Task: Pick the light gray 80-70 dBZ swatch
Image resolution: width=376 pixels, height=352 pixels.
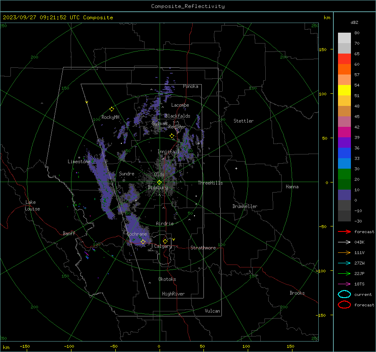Action: coord(344,38)
